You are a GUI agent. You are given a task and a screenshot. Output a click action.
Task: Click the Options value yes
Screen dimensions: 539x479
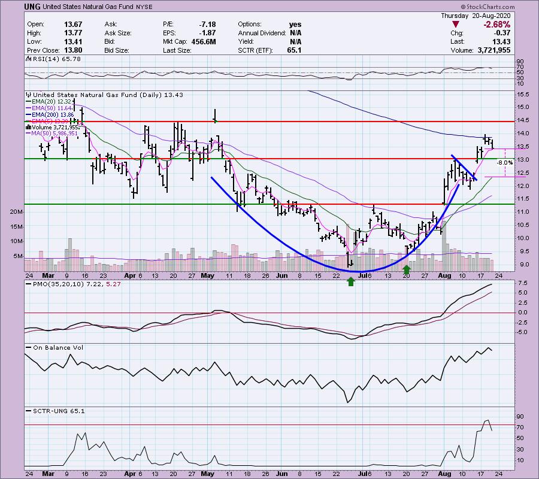point(295,25)
